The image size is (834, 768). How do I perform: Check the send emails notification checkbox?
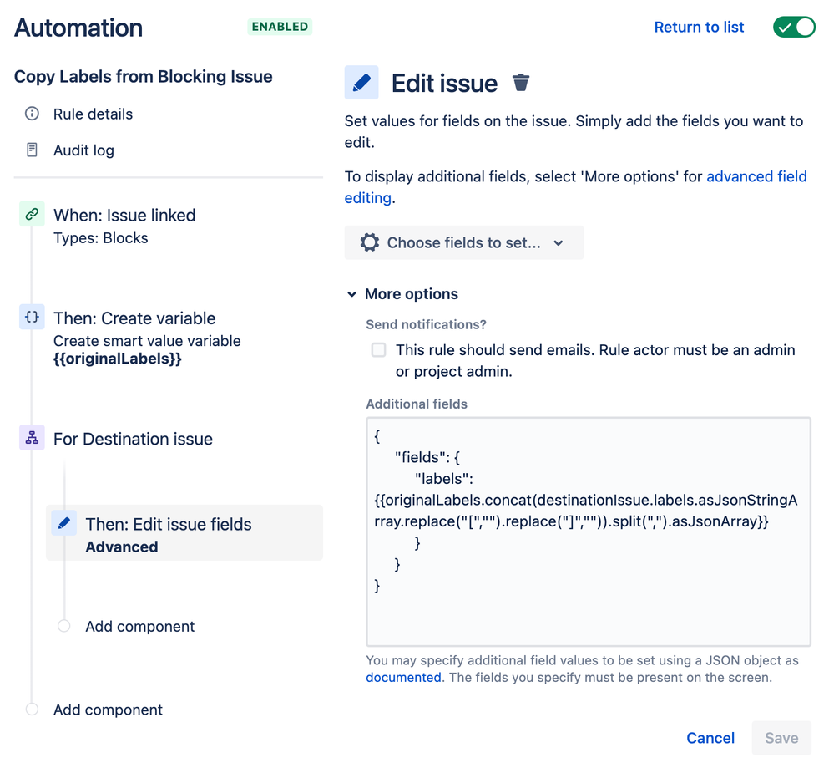click(379, 350)
